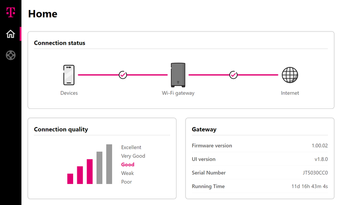Viewport: 343px width, 205px height.
Task: Click checkmark between gateway and Internet
Action: click(233, 75)
